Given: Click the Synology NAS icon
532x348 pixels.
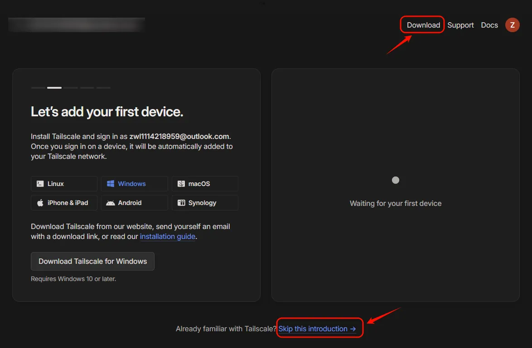Looking at the screenshot, I should [x=181, y=203].
